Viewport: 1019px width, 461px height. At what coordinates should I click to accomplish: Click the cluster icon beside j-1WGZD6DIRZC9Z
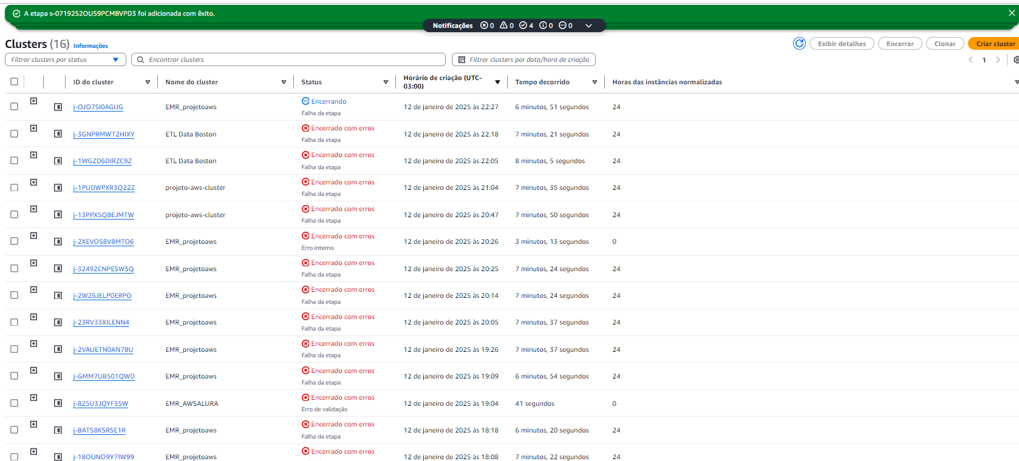(x=58, y=161)
